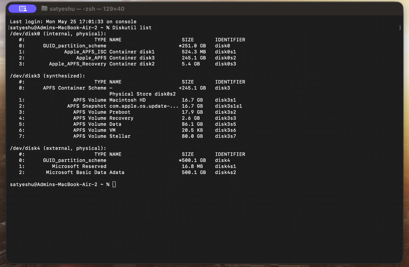Click the '17.9 GB' size value
The height and width of the screenshot is (267, 409).
point(192,112)
